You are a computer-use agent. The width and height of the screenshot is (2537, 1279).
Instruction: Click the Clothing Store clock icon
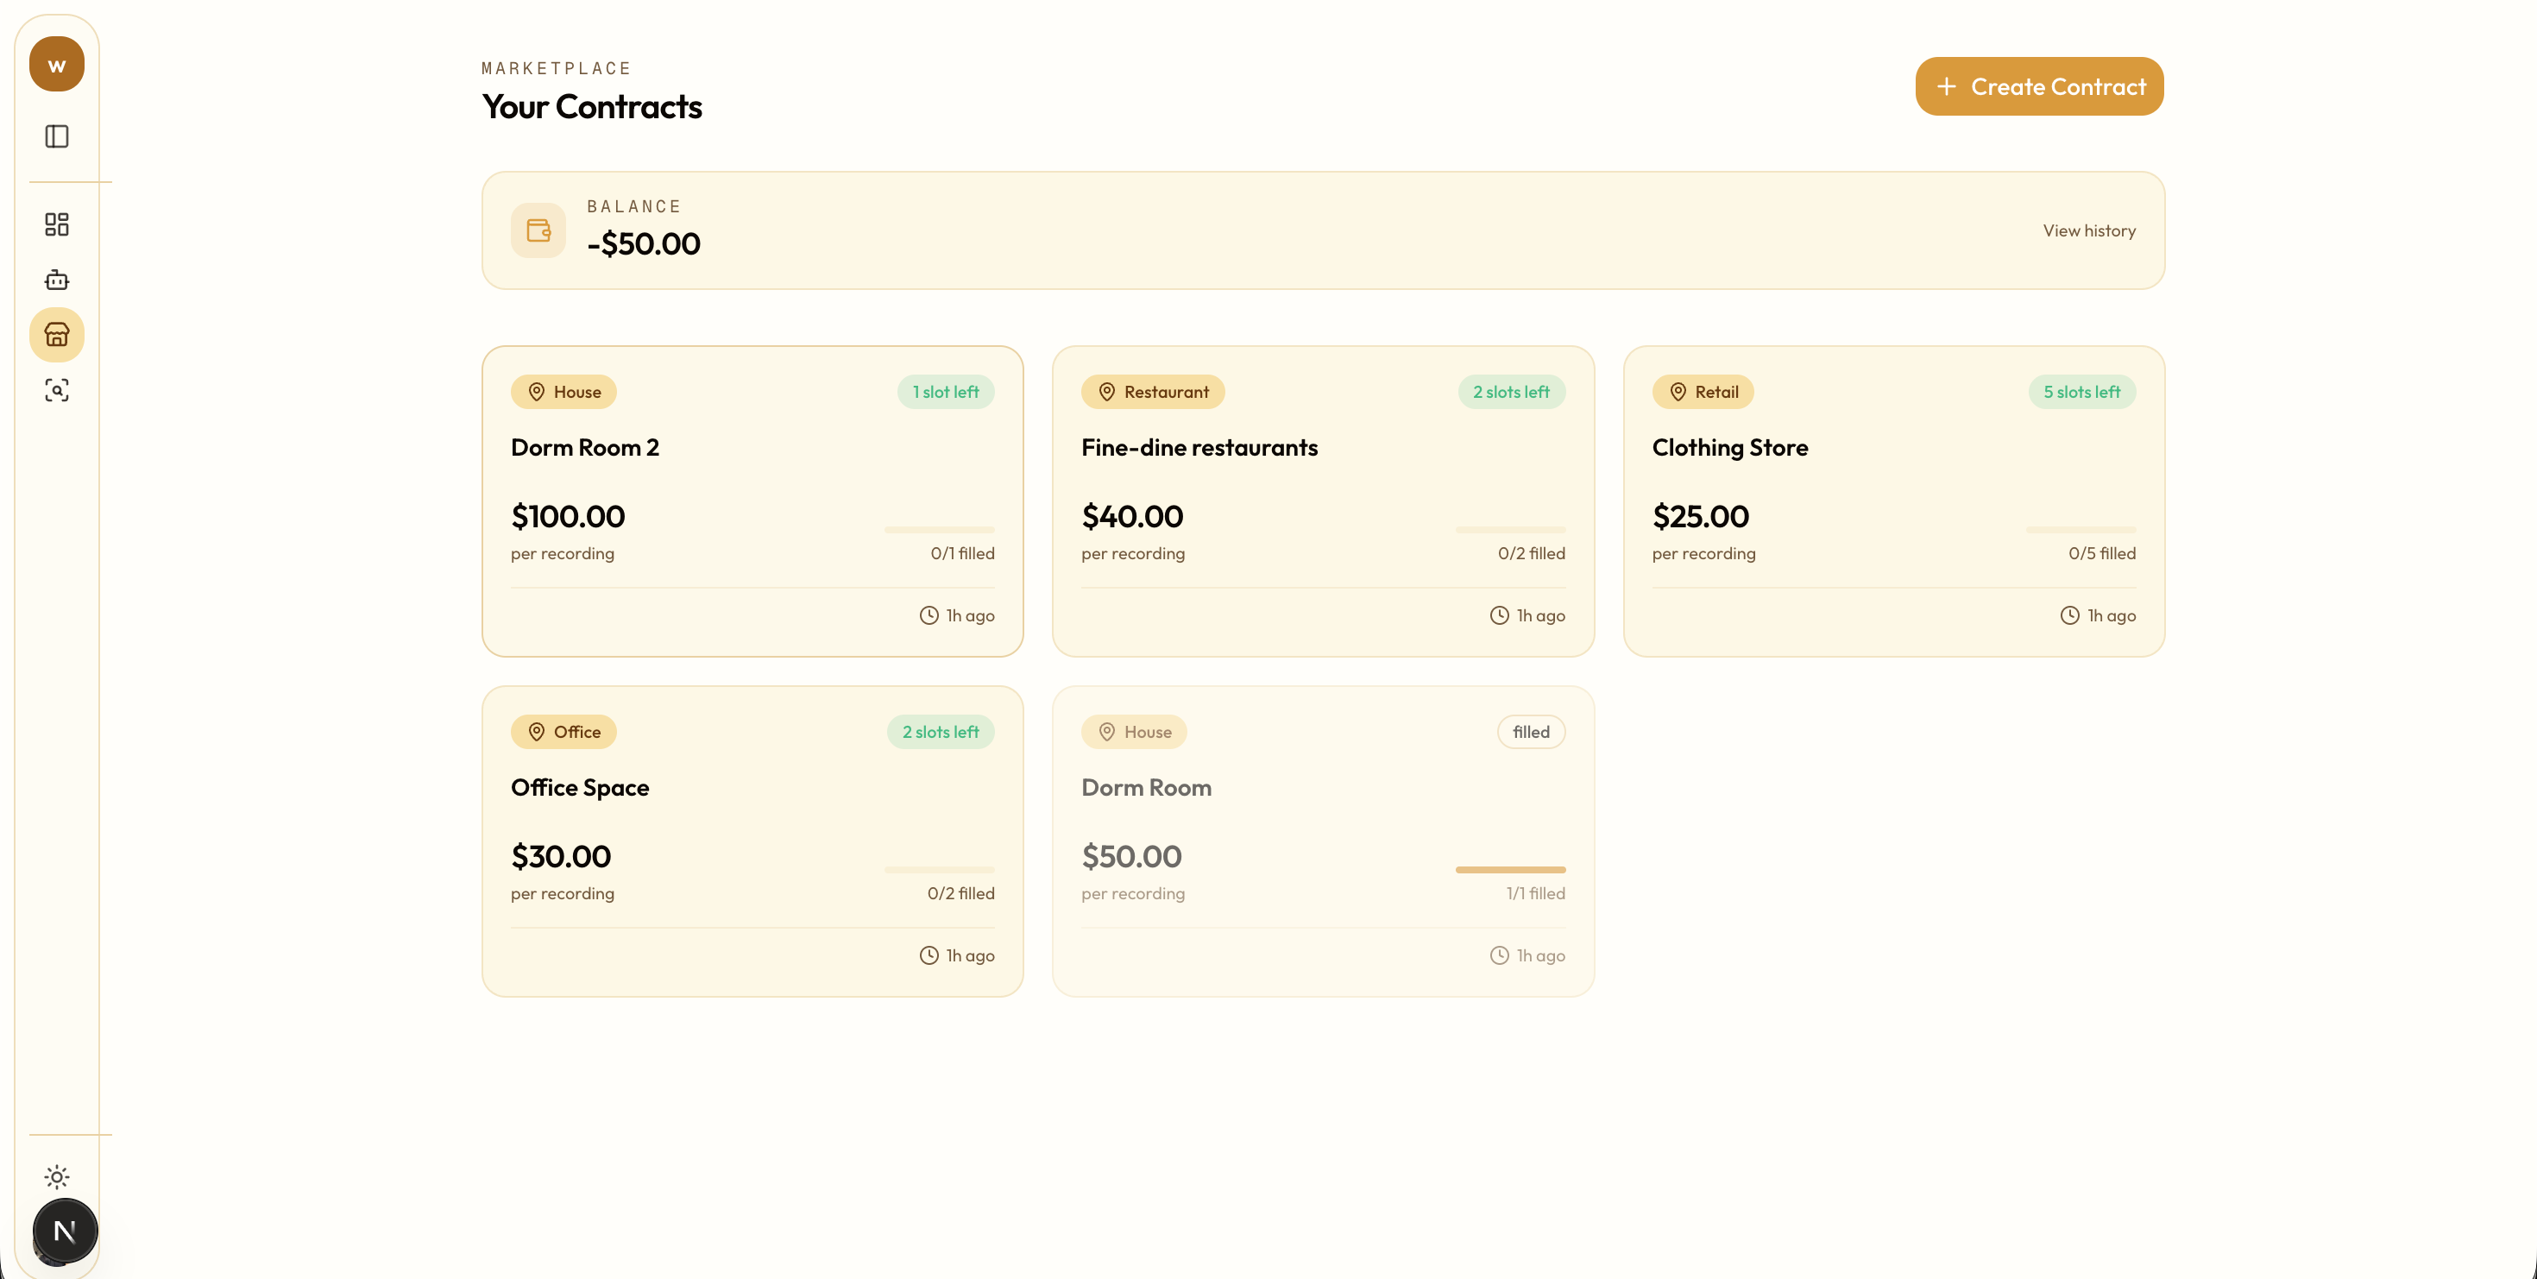(x=2069, y=615)
